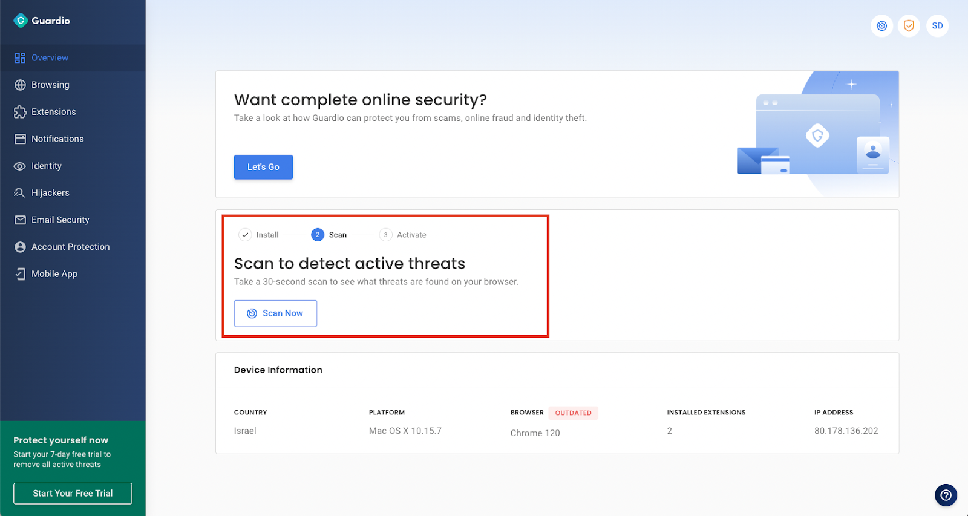The width and height of the screenshot is (968, 516).
Task: Click the Extensions puzzle piece icon
Action: click(21, 112)
